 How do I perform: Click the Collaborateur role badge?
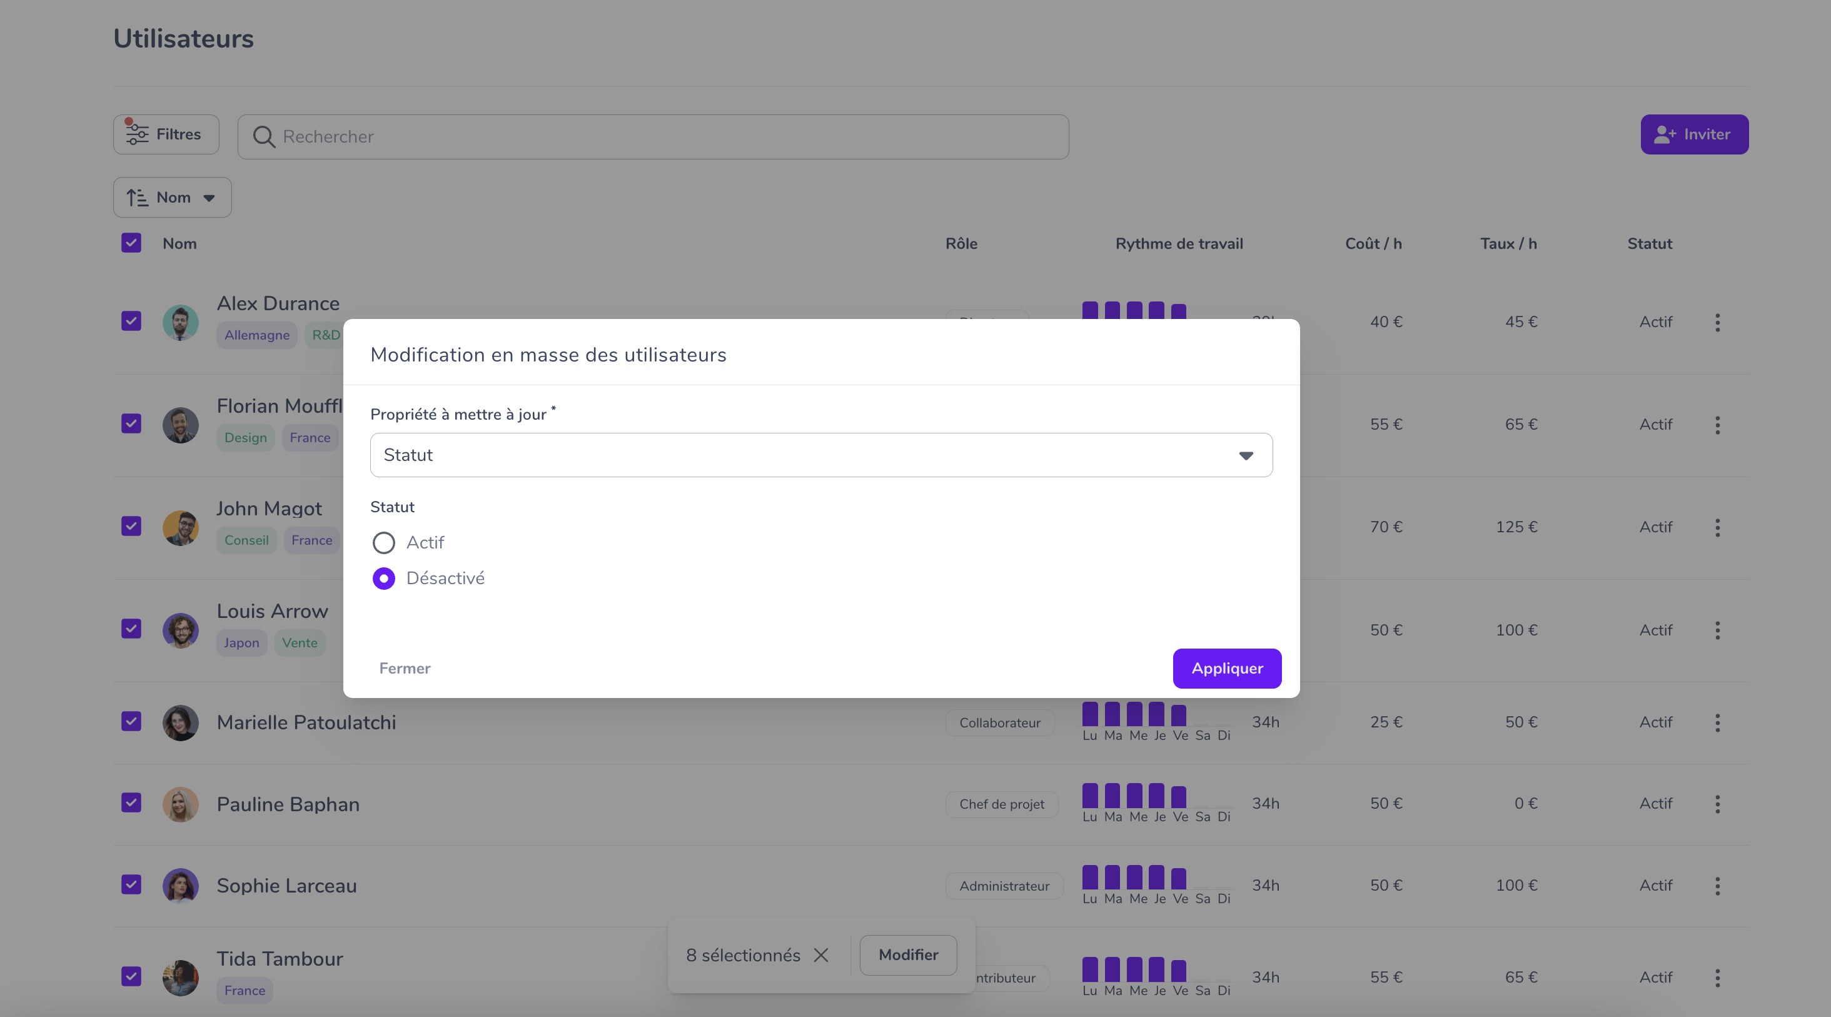999,723
